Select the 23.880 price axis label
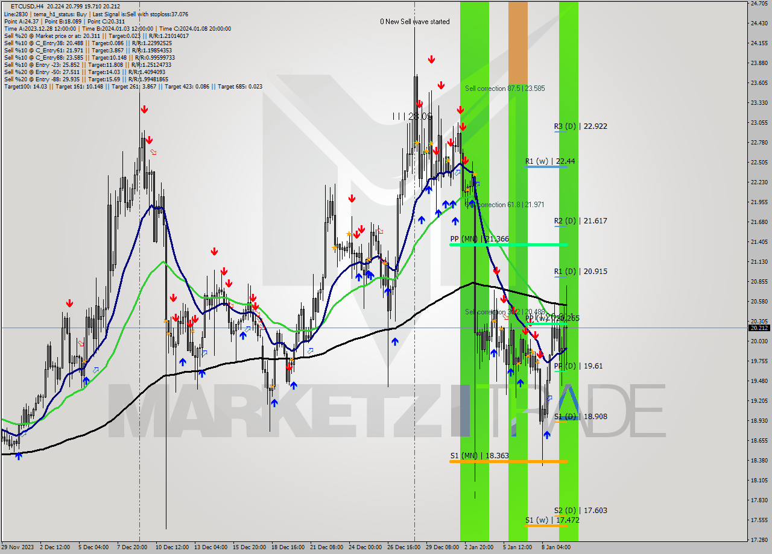Screen dimensions: 772x554 click(759, 63)
